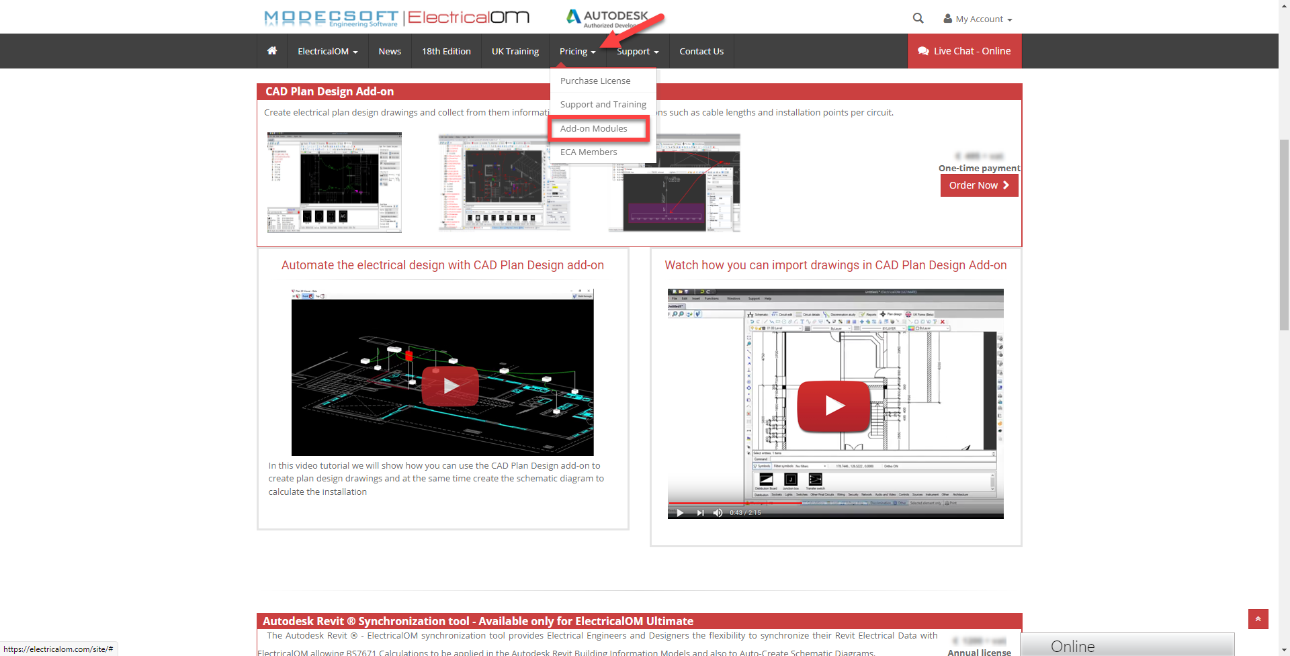Image resolution: width=1290 pixels, height=656 pixels.
Task: Select Support and Training menu entry
Action: [603, 104]
